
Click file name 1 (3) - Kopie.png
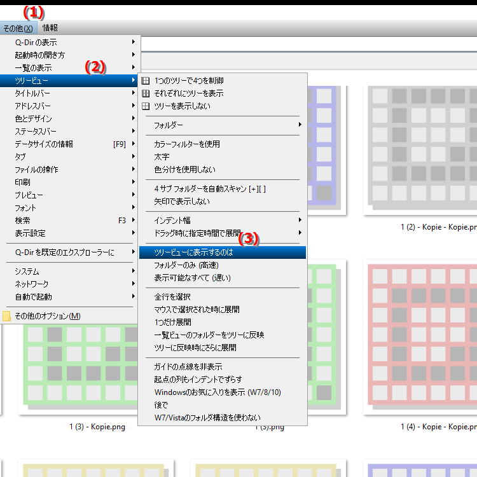pyautogui.click(x=97, y=427)
